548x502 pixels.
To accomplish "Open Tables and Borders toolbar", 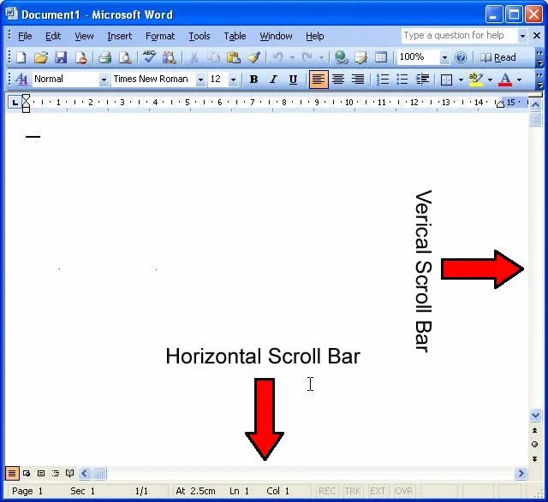I will click(360, 57).
